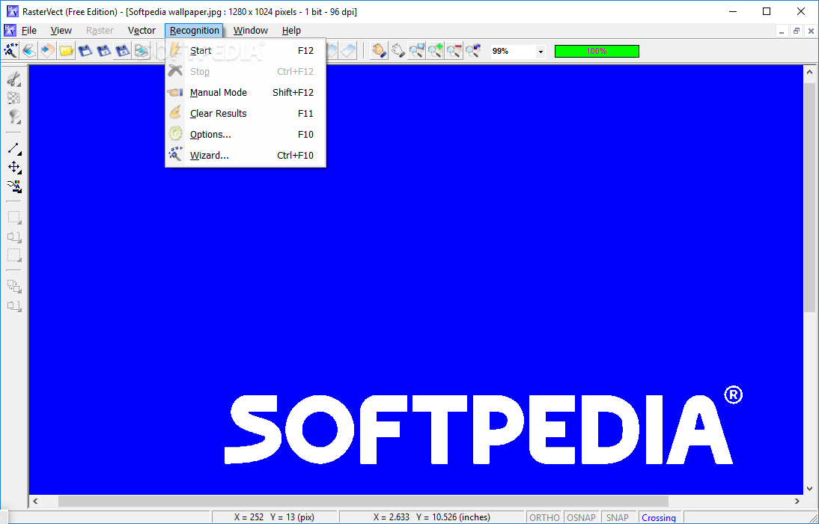Select the checkered pattern tool in sidebar
Viewport: 819px width, 524px height.
coord(14,98)
